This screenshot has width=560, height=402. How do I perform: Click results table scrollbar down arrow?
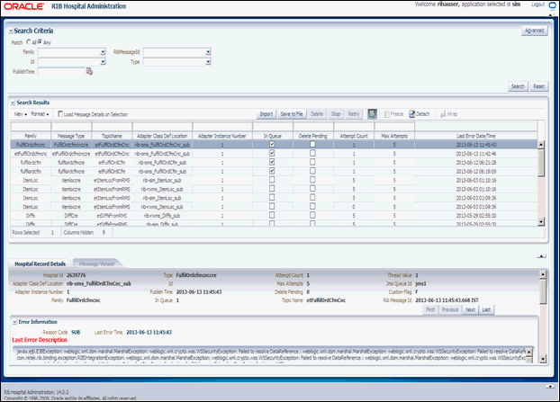point(541,221)
